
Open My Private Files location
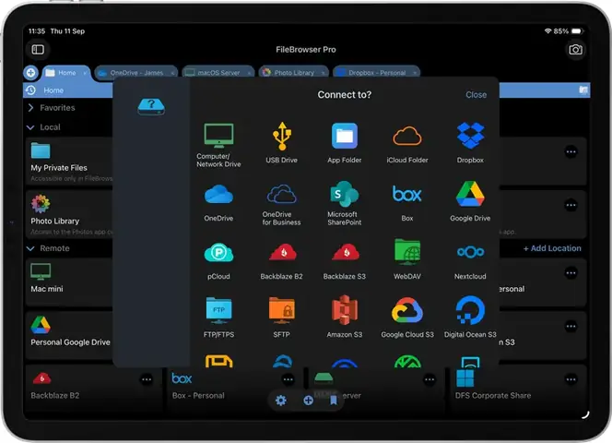tap(70, 162)
